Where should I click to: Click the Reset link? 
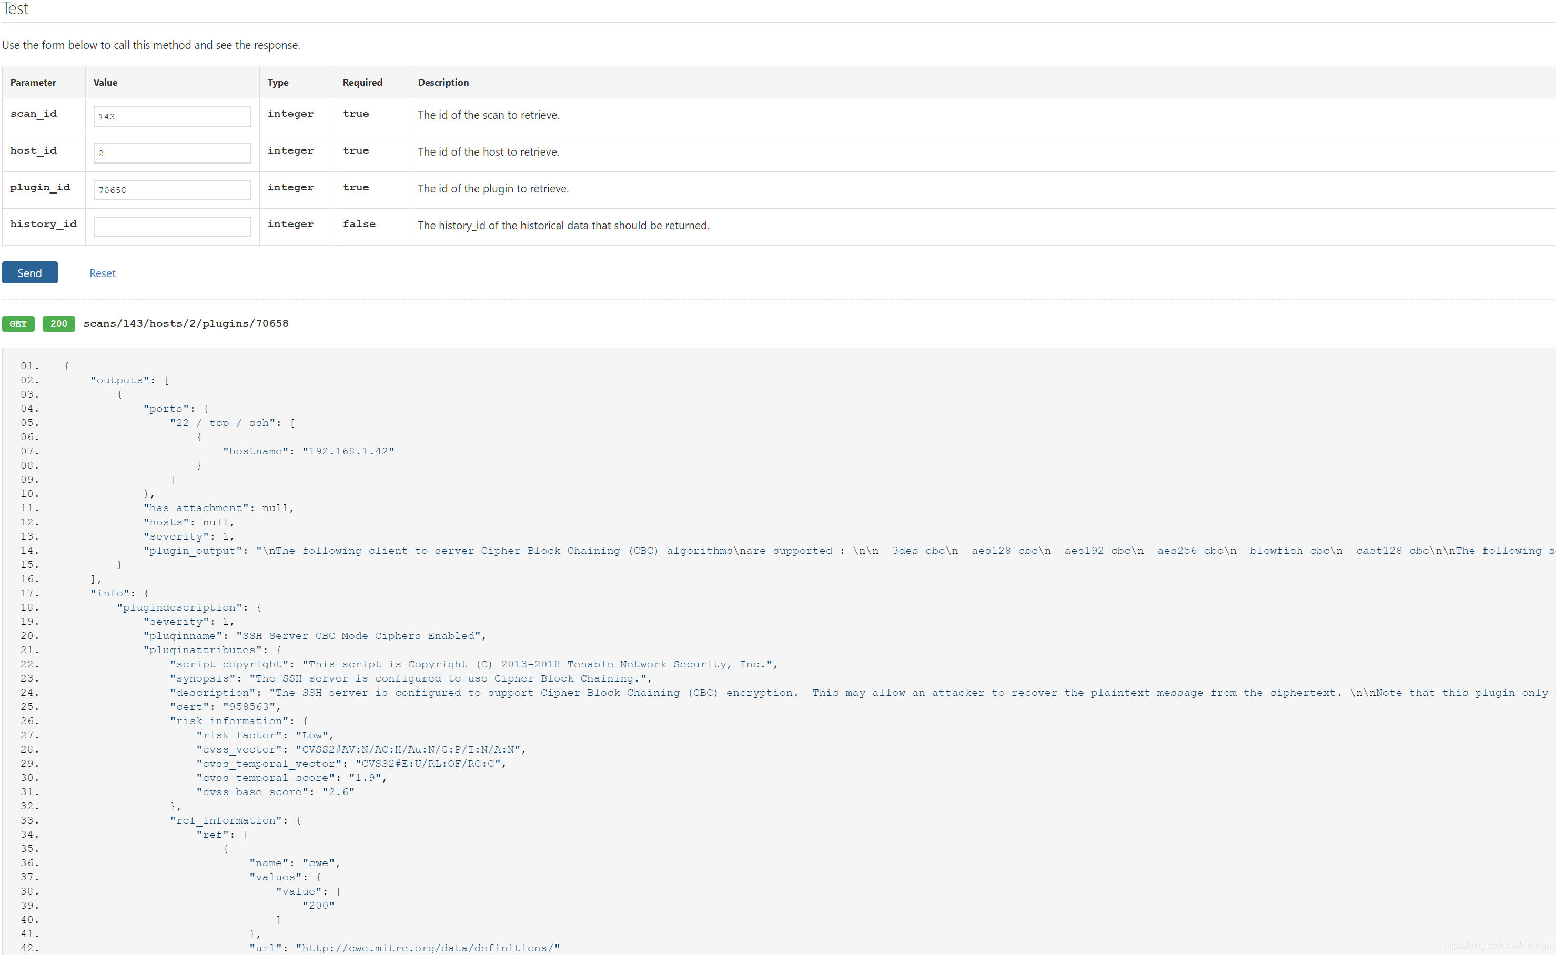(x=103, y=273)
